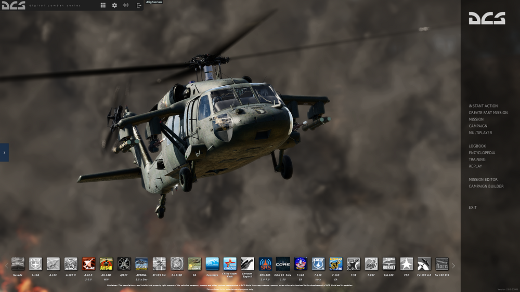Select the DCS-SRS module icon
520x292 pixels.
(x=265, y=264)
